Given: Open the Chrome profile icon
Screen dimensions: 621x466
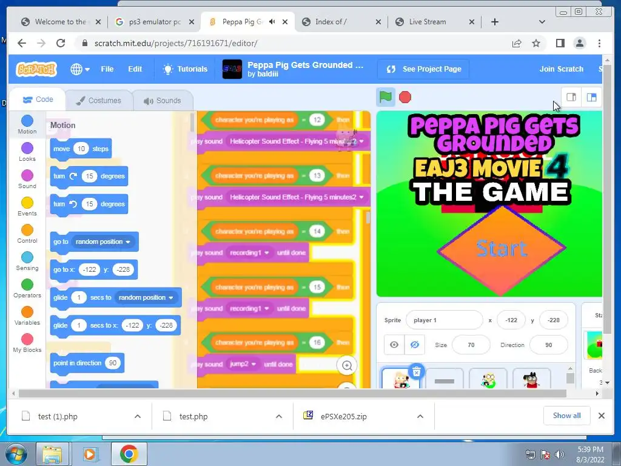Looking at the screenshot, I should [x=579, y=43].
